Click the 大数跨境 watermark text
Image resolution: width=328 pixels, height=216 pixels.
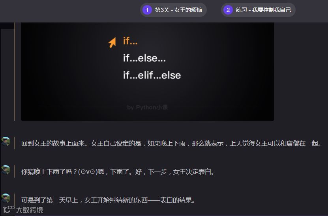[x=30, y=210]
